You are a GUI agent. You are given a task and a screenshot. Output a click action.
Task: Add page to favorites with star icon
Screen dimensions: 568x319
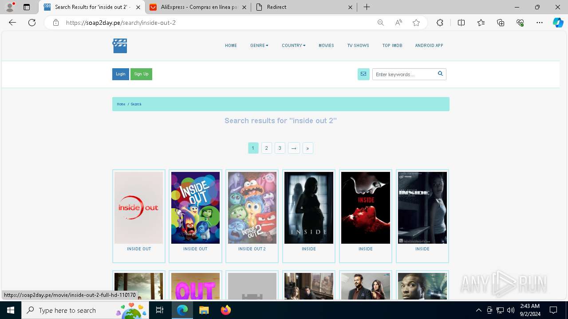tap(416, 23)
